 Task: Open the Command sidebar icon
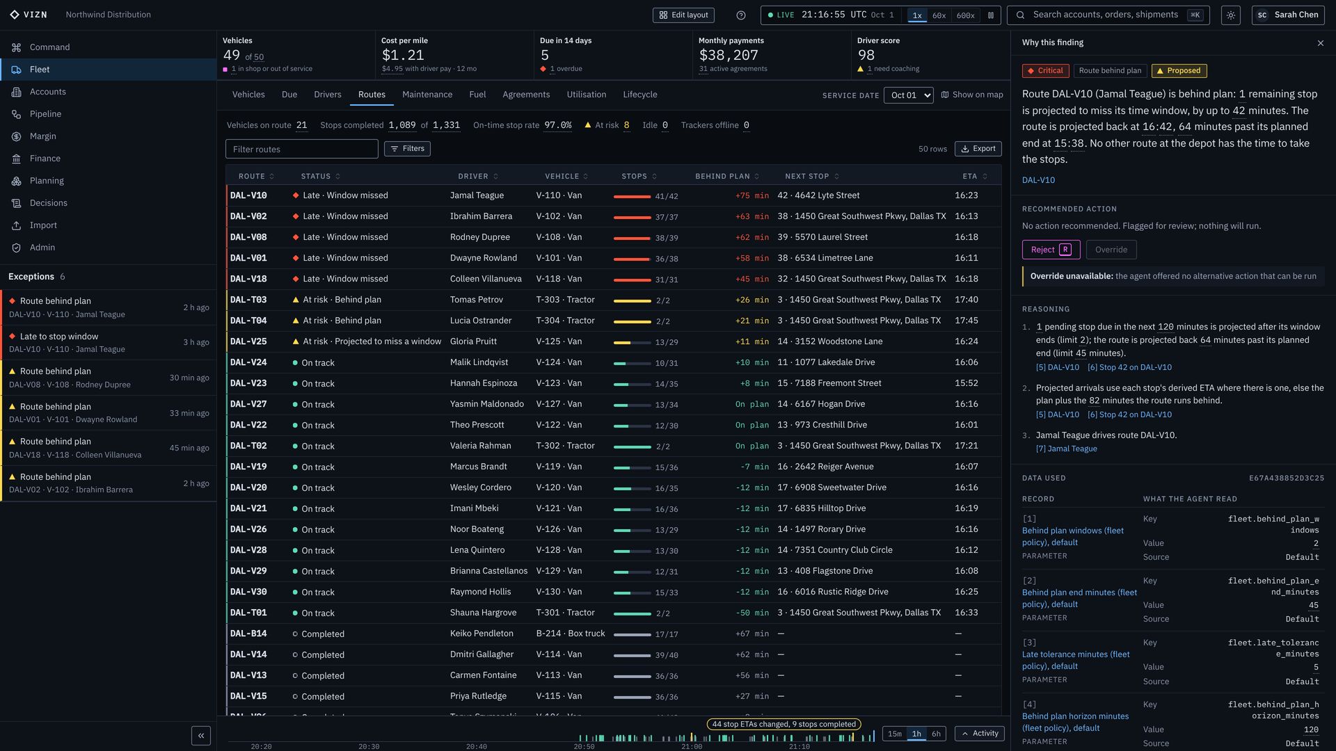pos(16,47)
